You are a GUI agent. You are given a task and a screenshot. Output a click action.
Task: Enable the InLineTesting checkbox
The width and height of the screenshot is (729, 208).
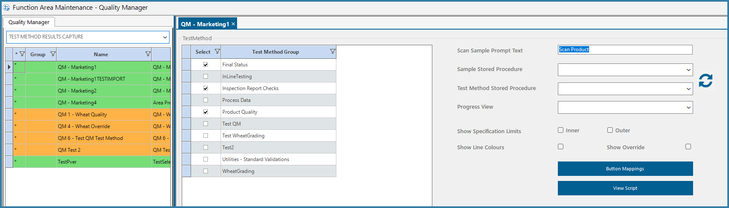[206, 77]
